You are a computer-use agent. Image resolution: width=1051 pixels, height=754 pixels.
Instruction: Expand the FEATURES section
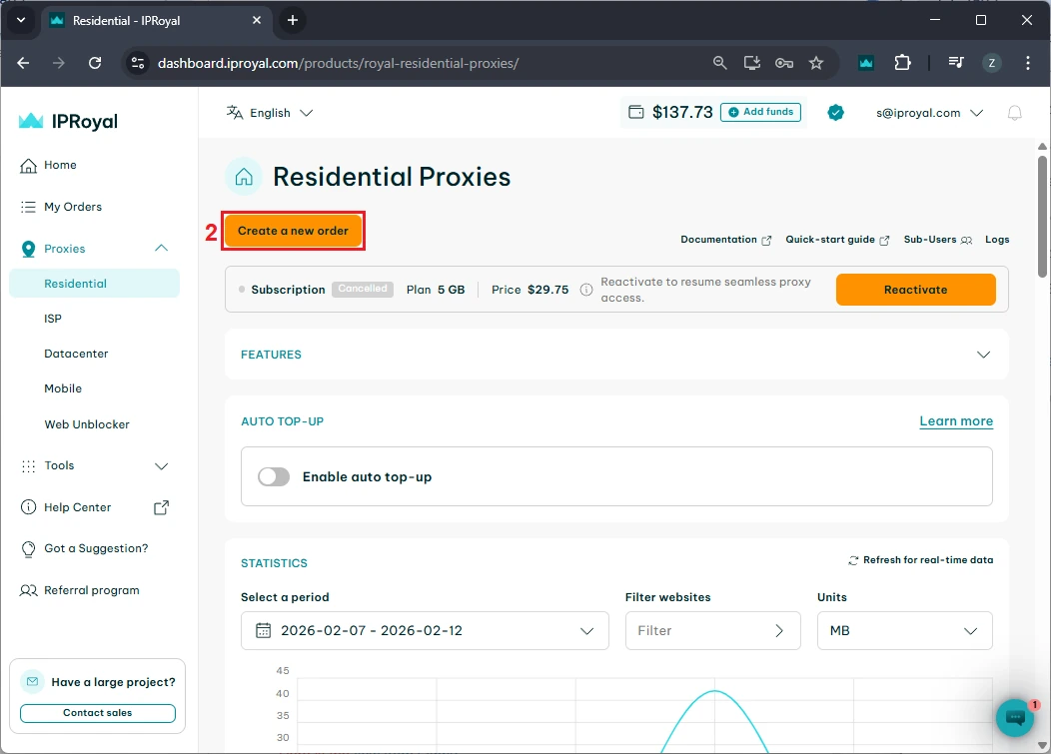(983, 355)
